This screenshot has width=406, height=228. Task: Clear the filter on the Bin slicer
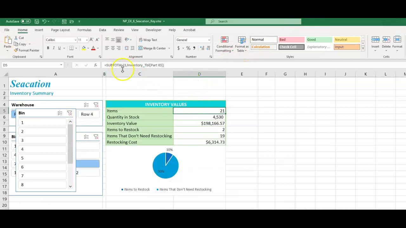[70, 113]
